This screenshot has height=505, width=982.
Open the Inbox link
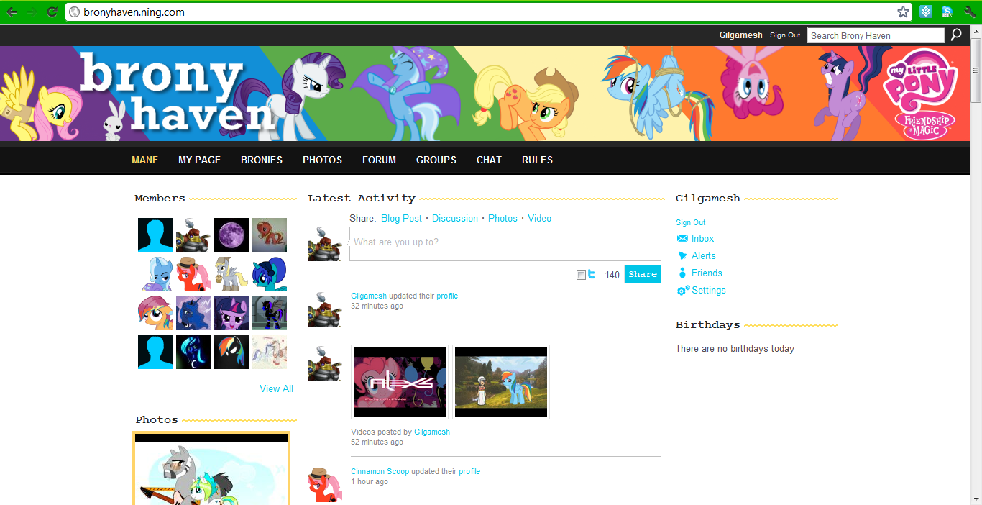coord(702,238)
